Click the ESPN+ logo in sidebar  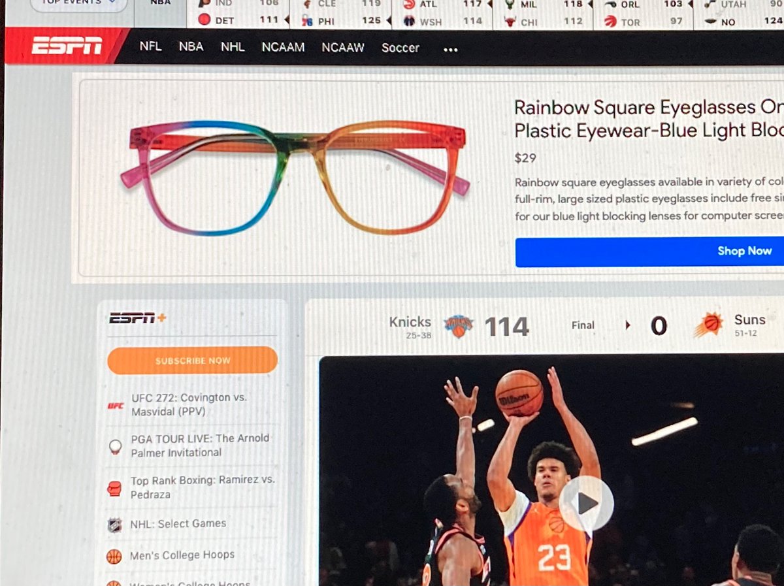point(138,318)
